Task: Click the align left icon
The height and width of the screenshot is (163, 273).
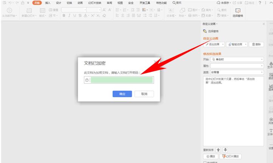Action: [x=117, y=16]
